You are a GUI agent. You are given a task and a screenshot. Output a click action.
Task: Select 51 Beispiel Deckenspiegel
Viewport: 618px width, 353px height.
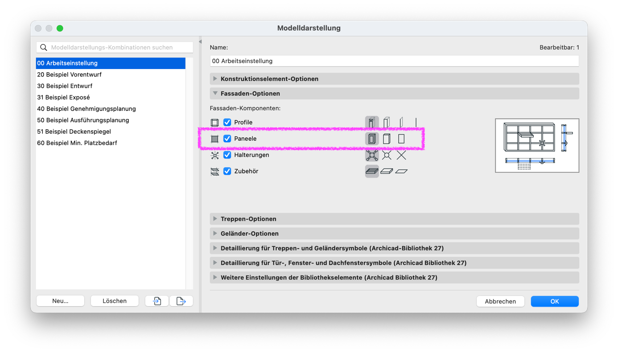(x=111, y=131)
